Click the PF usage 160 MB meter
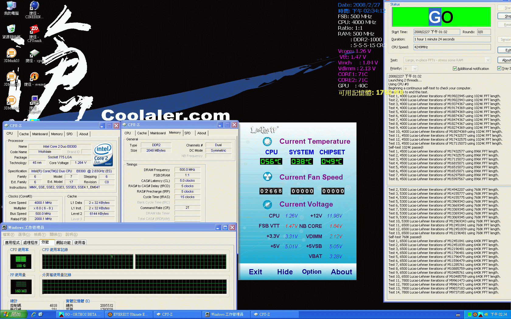The height and width of the screenshot is (319, 511). tap(21, 286)
